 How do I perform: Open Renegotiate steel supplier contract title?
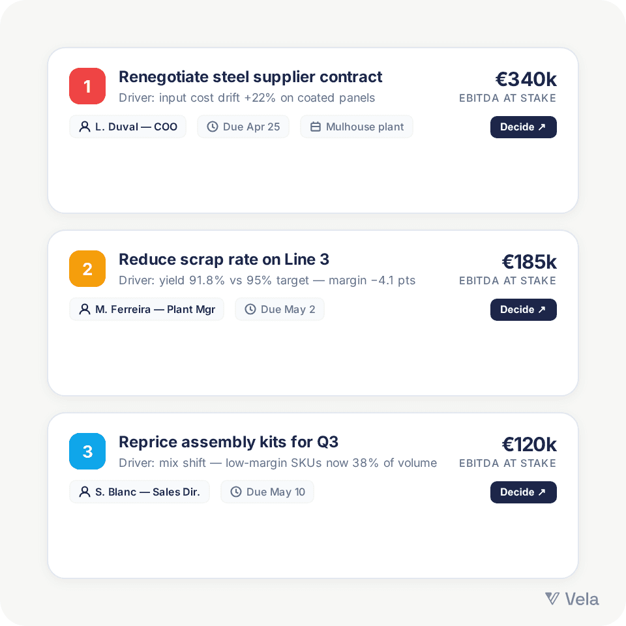[x=250, y=77]
